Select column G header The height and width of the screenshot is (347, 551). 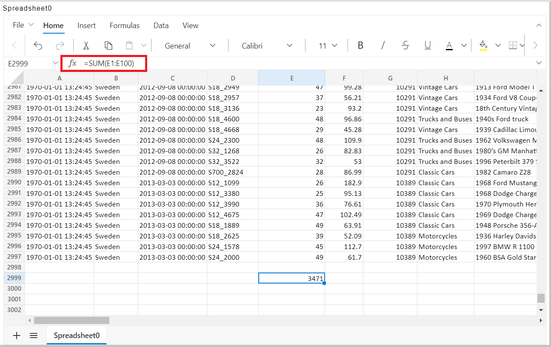[391, 78]
